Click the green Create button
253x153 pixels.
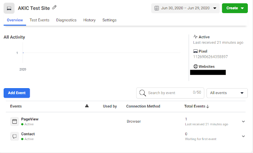coord(234,8)
